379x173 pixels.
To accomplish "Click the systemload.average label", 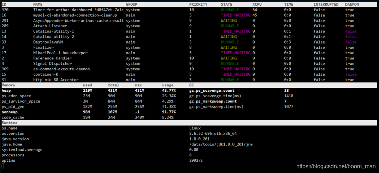I will point(22,150).
